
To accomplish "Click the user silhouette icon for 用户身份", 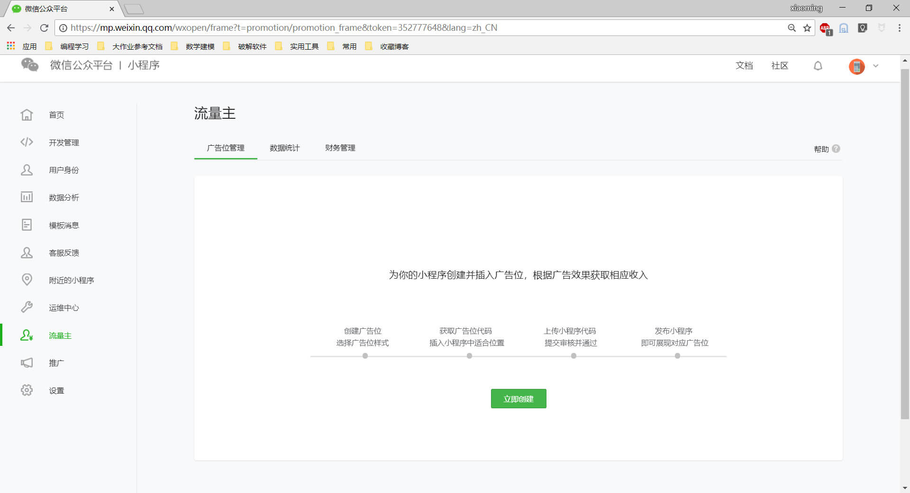I will 27,170.
